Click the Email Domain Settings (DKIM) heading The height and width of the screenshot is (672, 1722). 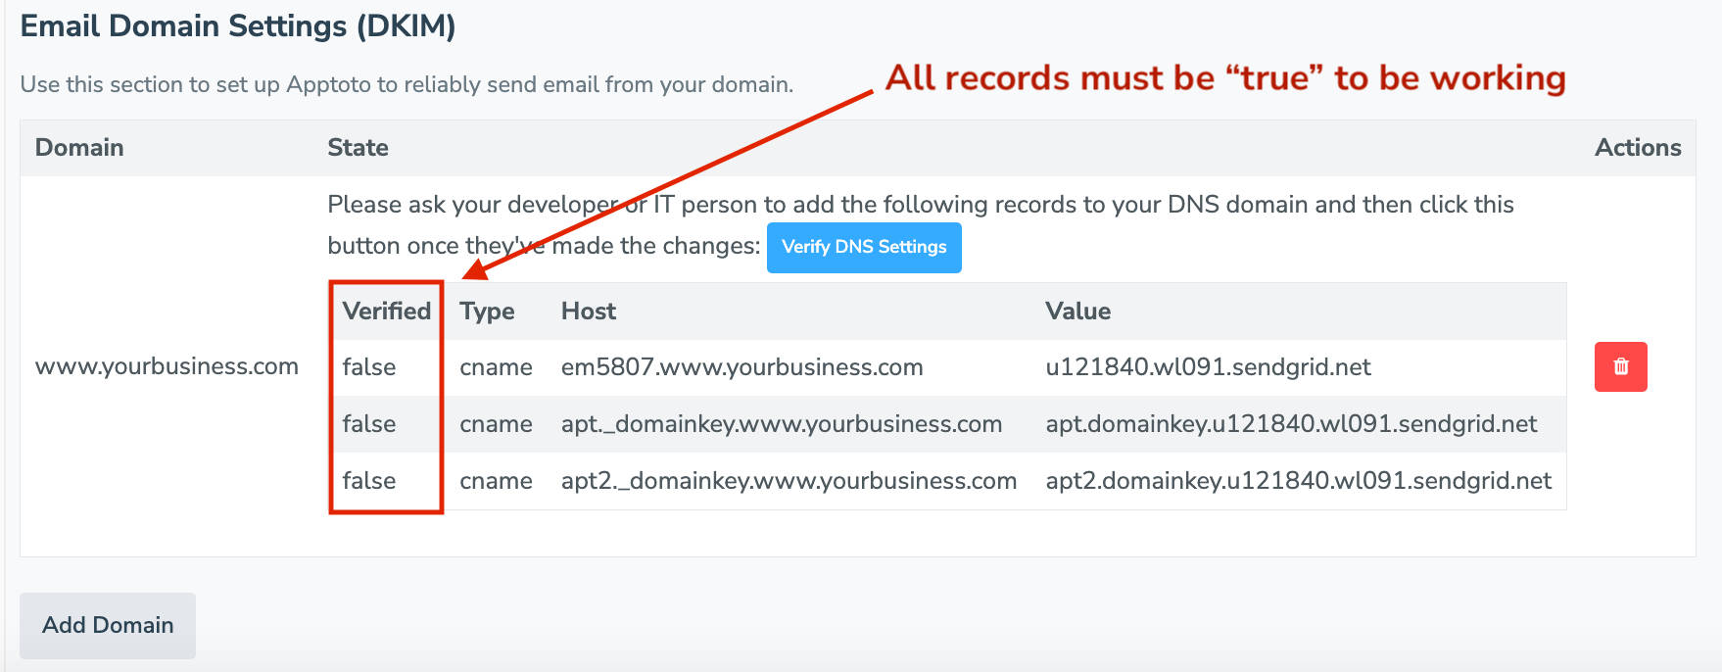pos(238,25)
